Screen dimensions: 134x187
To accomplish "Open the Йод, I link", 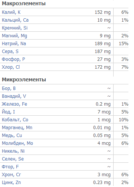I will (x=8, y=112).
